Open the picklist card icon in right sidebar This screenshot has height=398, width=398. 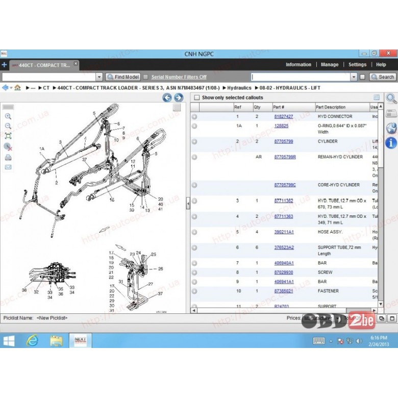(391, 113)
